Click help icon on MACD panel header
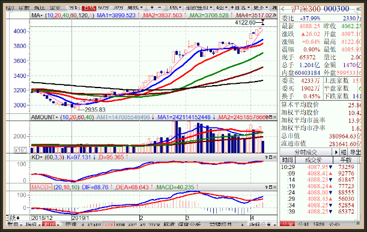The height and width of the screenshot is (232, 367). [266, 187]
